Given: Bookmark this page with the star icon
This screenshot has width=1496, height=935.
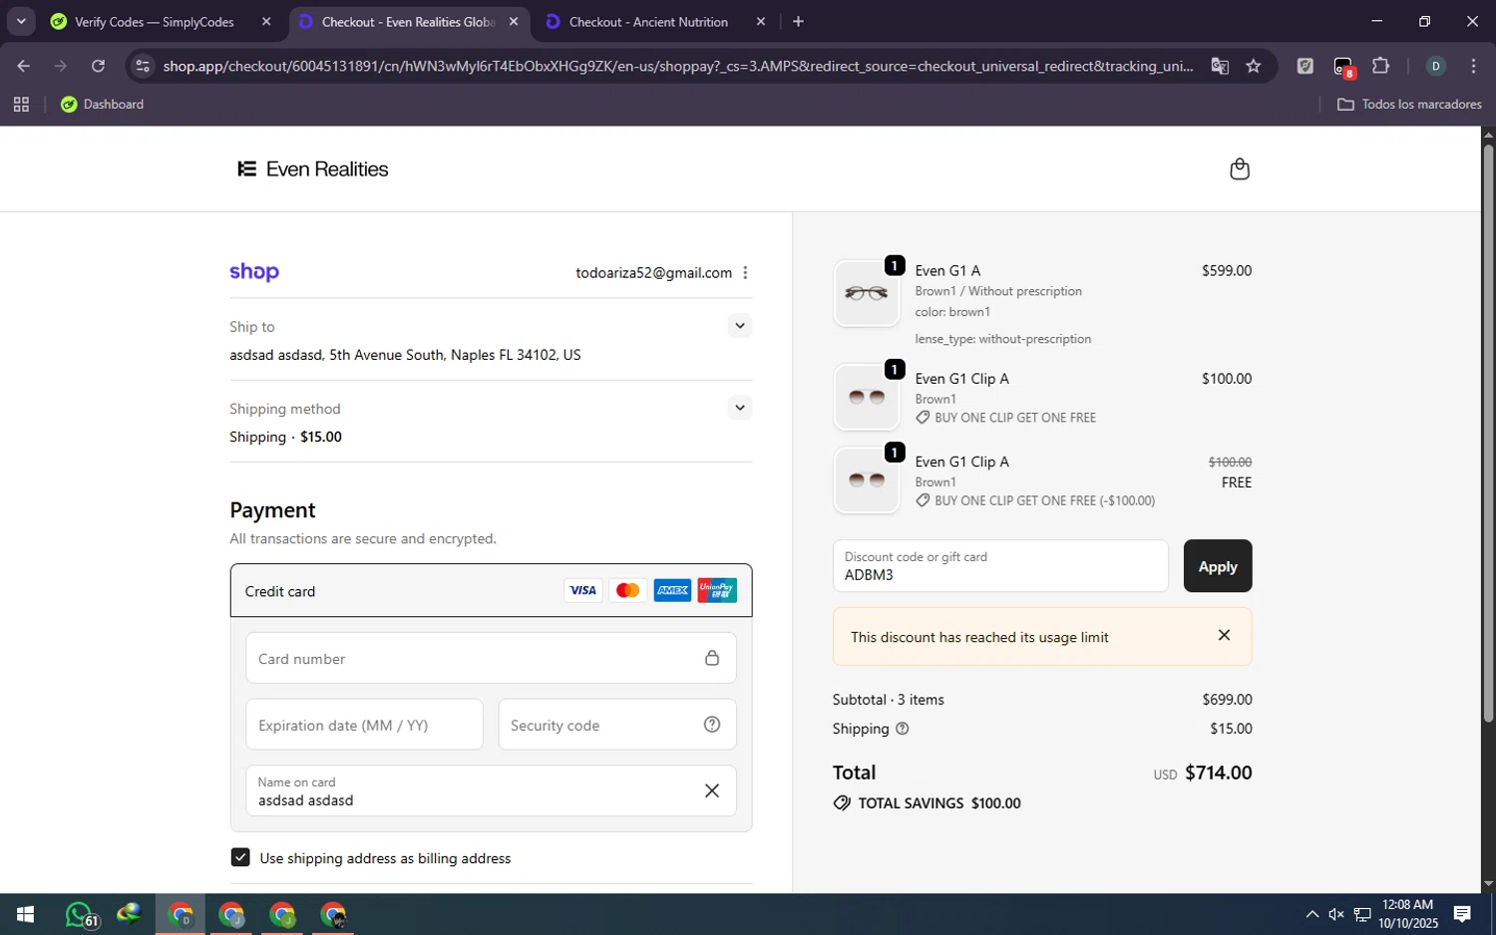Looking at the screenshot, I should 1254,66.
